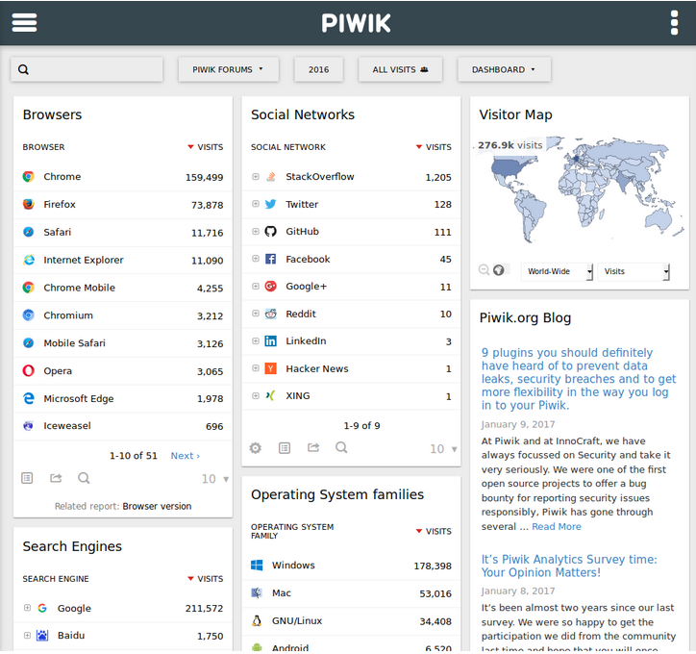This screenshot has width=696, height=654.
Task: Open the World-Wide region dropdown
Action: (x=557, y=271)
